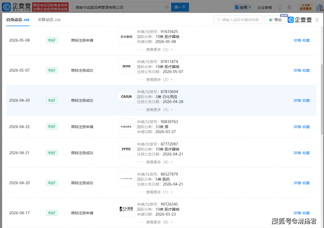Click 商标注册成功 in the 2026-04-21 row
The width and height of the screenshot is (324, 228).
click(82, 153)
